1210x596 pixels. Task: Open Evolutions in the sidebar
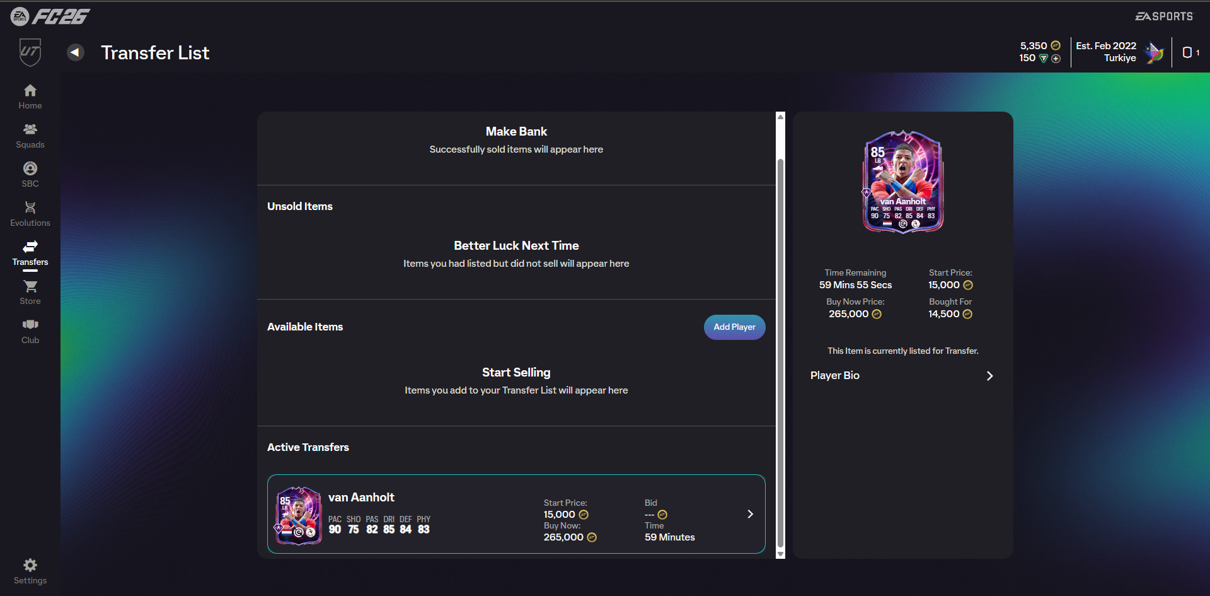(30, 214)
